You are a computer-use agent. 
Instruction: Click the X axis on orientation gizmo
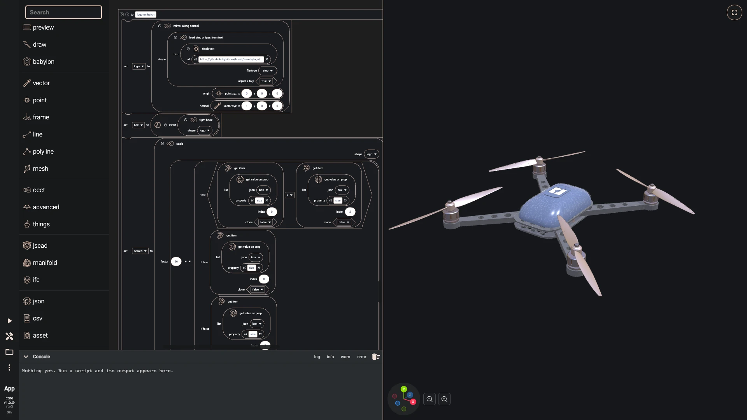tap(413, 402)
